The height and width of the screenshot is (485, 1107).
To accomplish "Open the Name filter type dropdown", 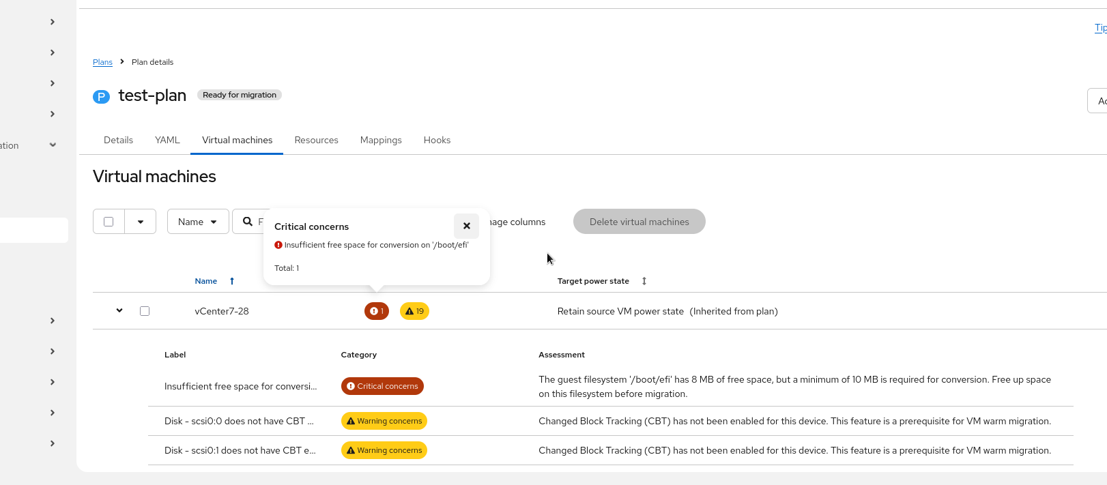I will [197, 222].
